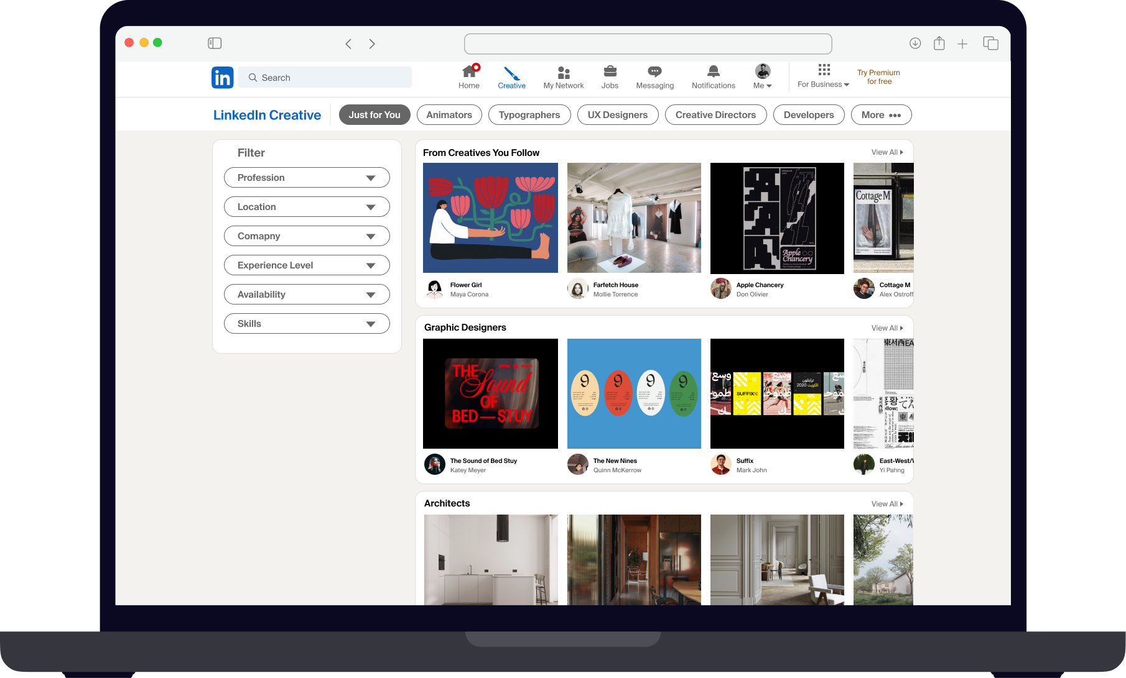View All Architects

coord(887,504)
